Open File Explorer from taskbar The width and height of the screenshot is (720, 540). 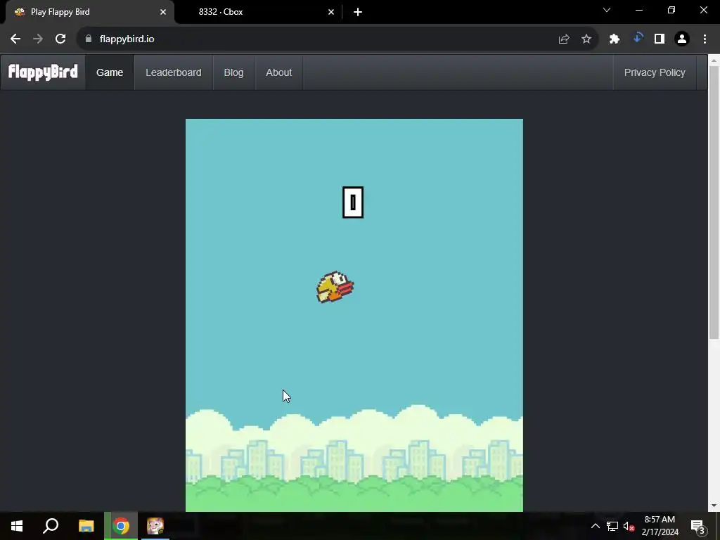point(86,526)
